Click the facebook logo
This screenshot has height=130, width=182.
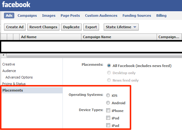pyautogui.click(x=16, y=5)
